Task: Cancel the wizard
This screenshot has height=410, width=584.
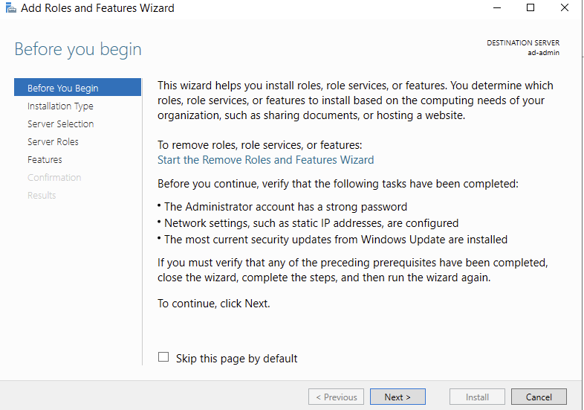Action: click(x=539, y=397)
